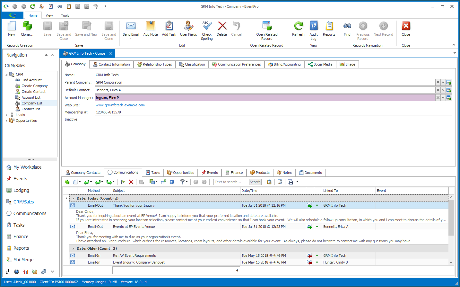Click the print preview magnifier icon in grid toolbar
This screenshot has width=460, height=287.
pyautogui.click(x=280, y=182)
